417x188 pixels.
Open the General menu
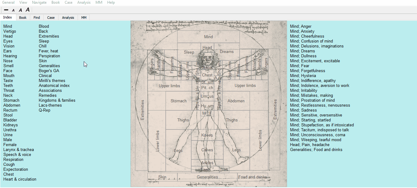[x=8, y=2]
